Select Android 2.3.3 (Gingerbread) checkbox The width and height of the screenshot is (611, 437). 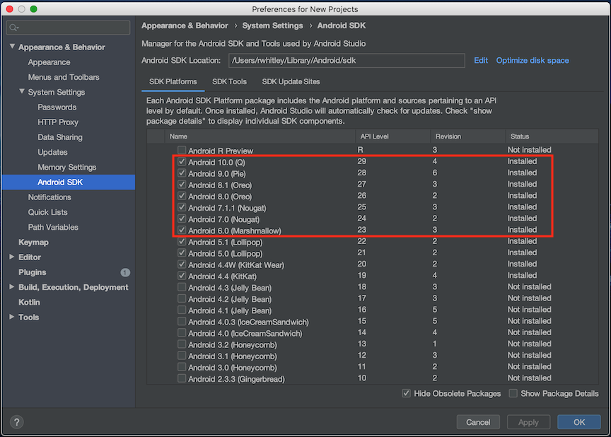(x=182, y=378)
